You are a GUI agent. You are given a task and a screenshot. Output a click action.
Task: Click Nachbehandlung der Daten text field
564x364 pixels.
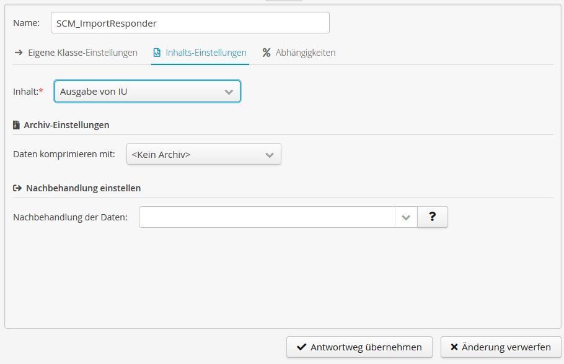coord(267,217)
